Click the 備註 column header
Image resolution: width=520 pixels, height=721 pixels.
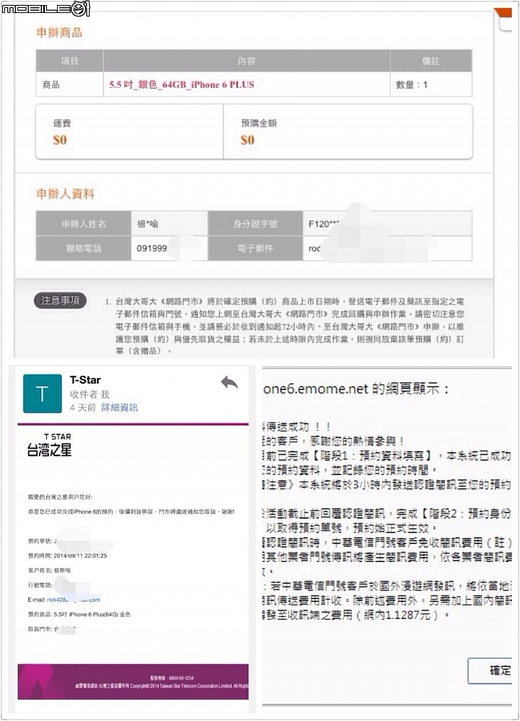click(x=430, y=61)
